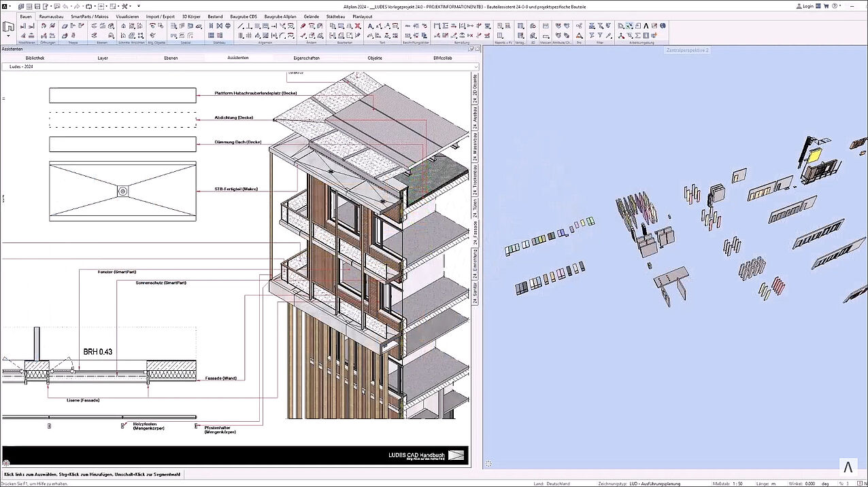The width and height of the screenshot is (868, 487).
Task: Switch to the Visualisieren ribbon tab
Action: 127,16
